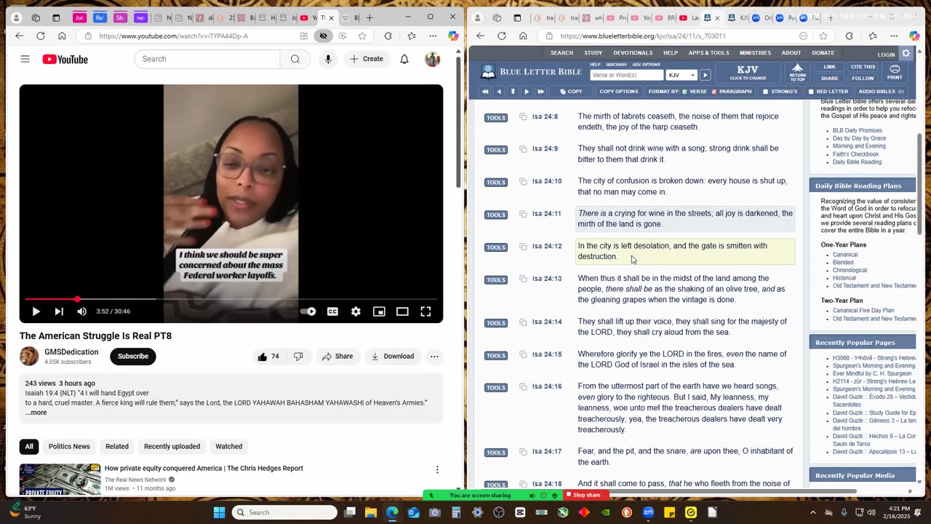Dislike the YouTube video
Viewport: 931px width, 524px height.
(x=298, y=357)
